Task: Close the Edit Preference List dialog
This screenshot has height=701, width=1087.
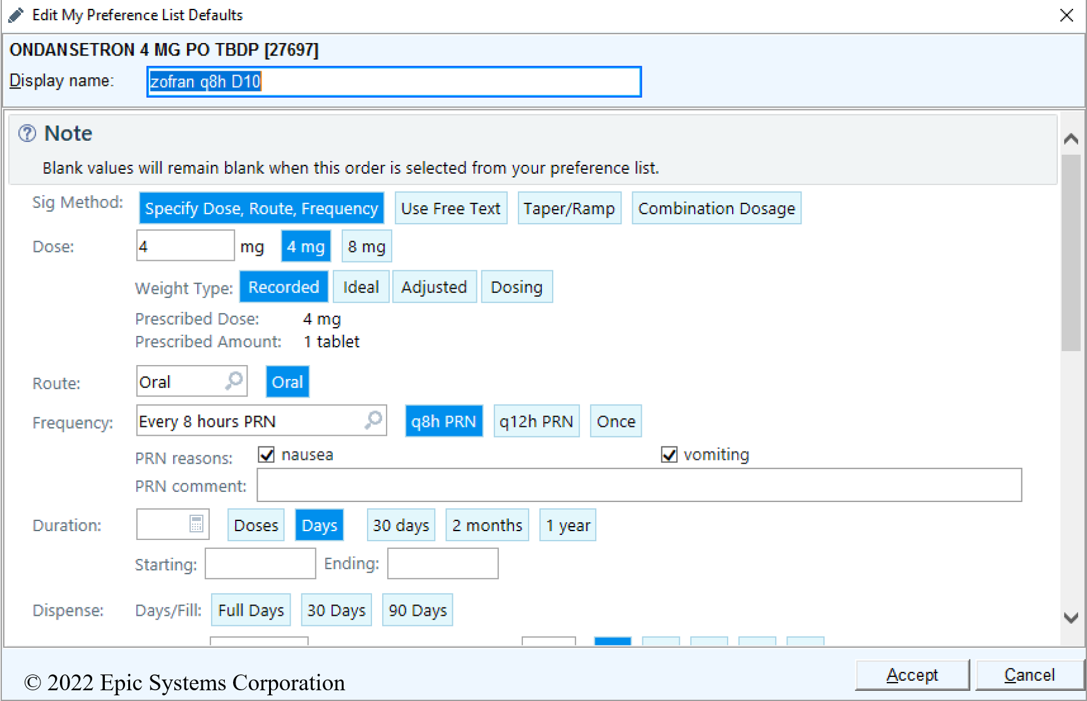Action: coord(1066,15)
